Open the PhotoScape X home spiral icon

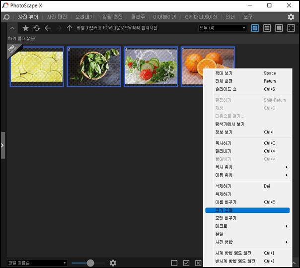[x=6, y=17]
